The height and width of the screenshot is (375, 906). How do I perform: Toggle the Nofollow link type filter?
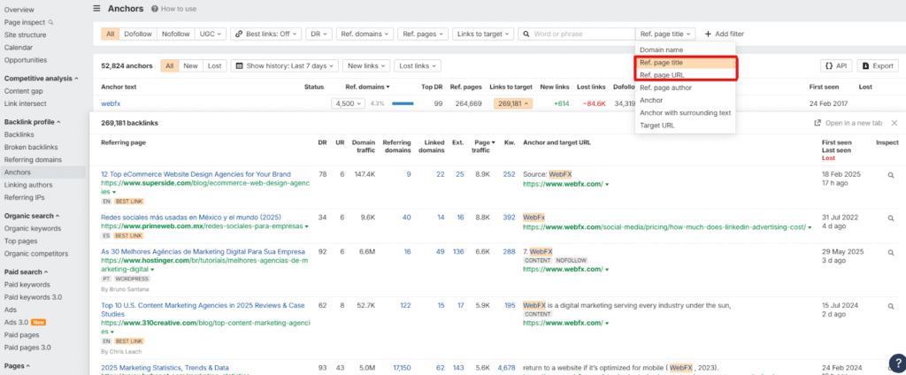click(176, 34)
